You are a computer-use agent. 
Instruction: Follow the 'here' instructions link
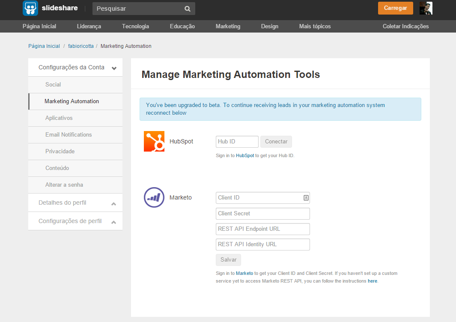point(372,281)
